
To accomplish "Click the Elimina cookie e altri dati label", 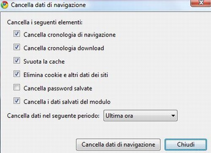I will click(x=66, y=75).
